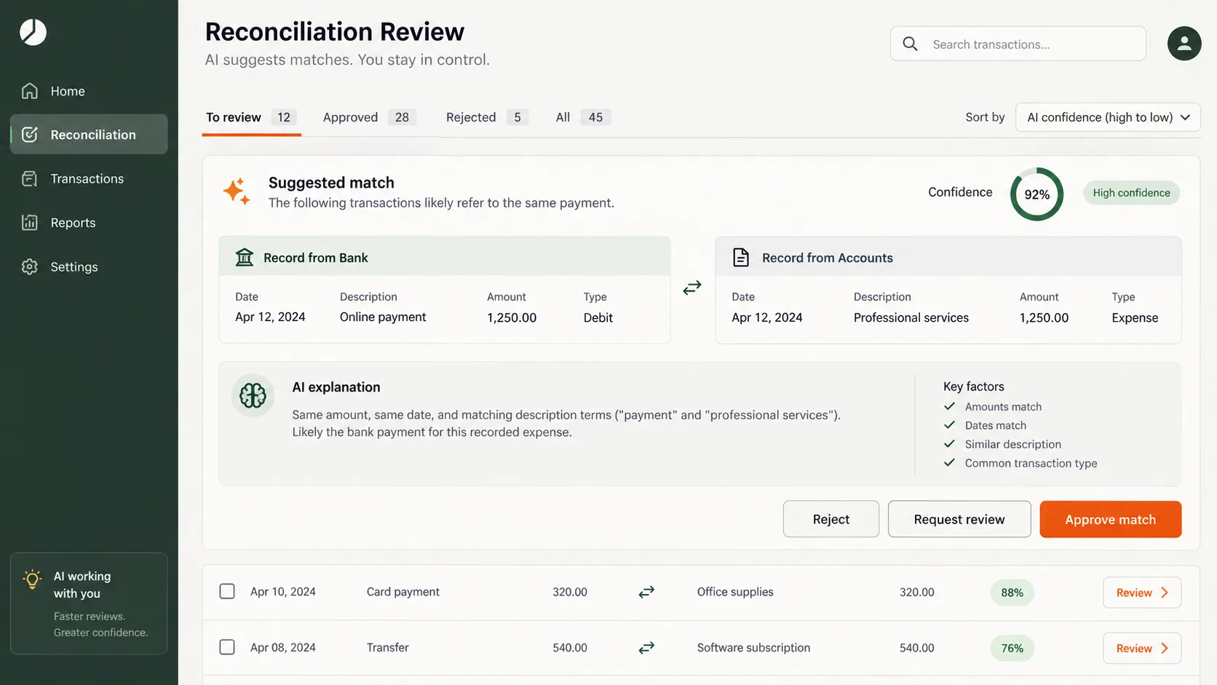1217x685 pixels.
Task: Switch to the To review tab
Action: point(251,117)
